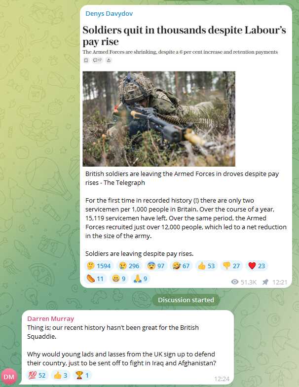Image resolution: width=299 pixels, height=387 pixels.
Task: Click the thinking face reaction with 1594
Action: [99, 266]
